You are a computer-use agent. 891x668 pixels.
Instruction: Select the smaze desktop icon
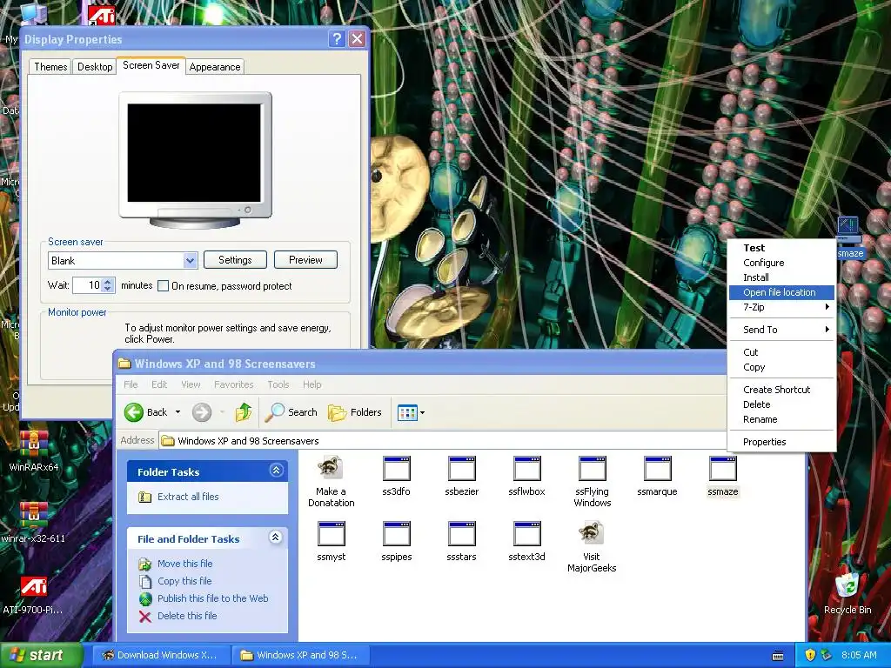849,237
